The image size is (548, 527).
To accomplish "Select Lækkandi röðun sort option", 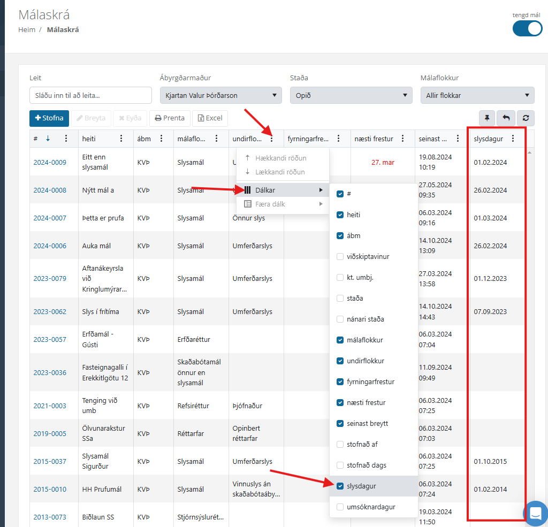I will click(x=283, y=172).
